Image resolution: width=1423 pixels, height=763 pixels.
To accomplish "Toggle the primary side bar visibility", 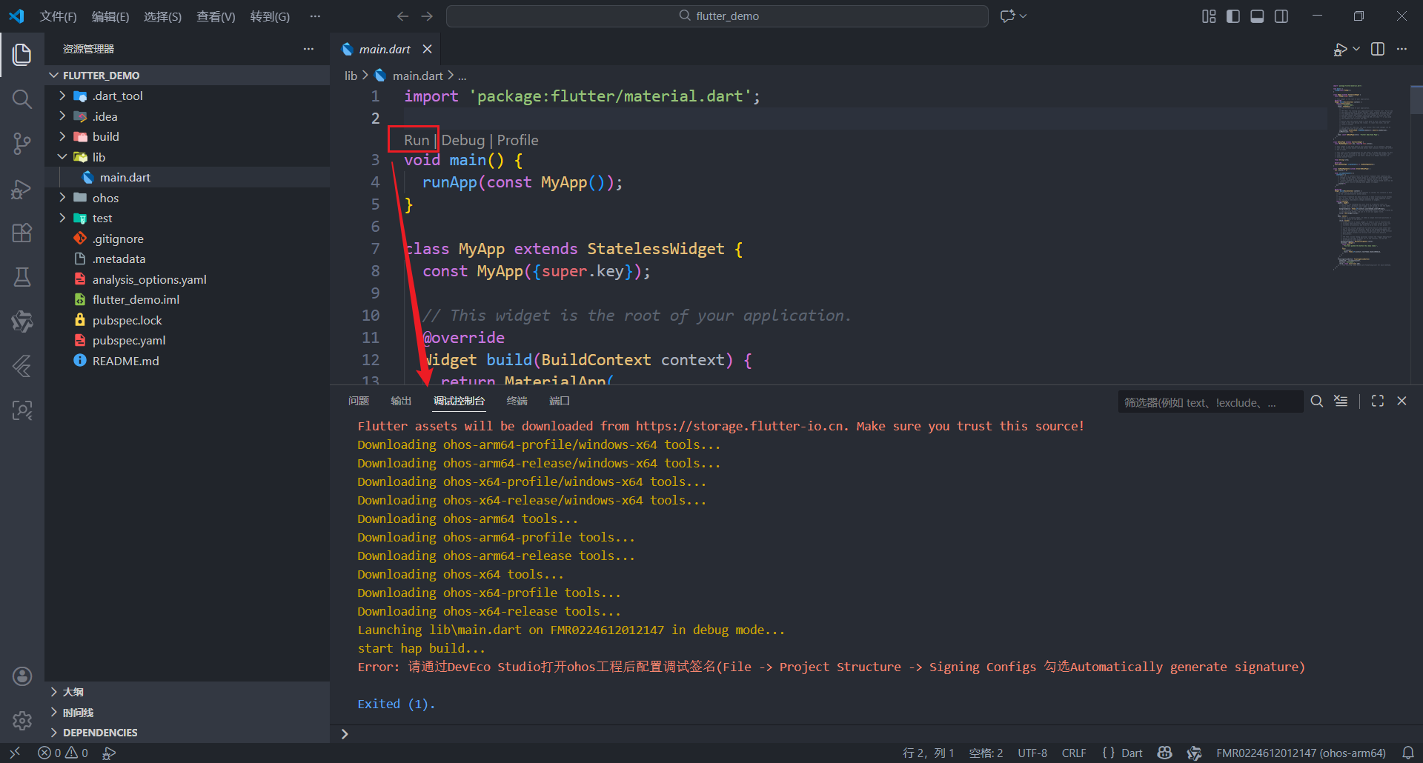I will coord(1233,16).
